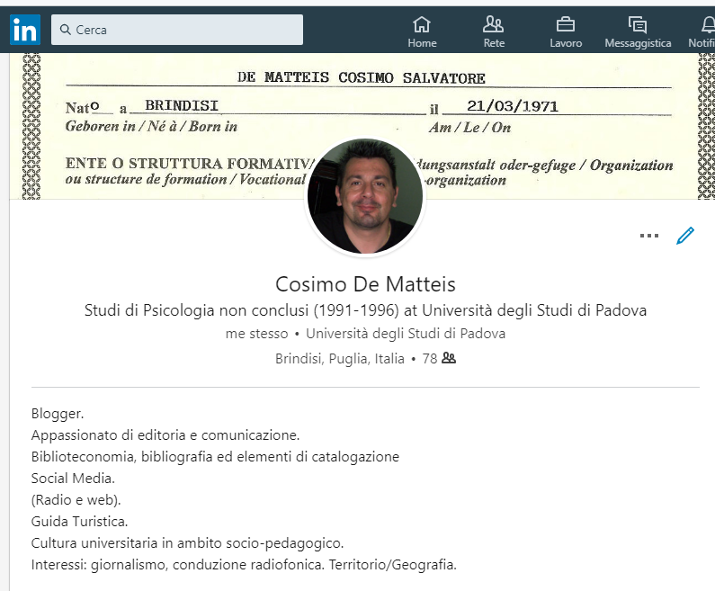Open the Lavoro jobs tab
715x591 pixels.
(566, 31)
